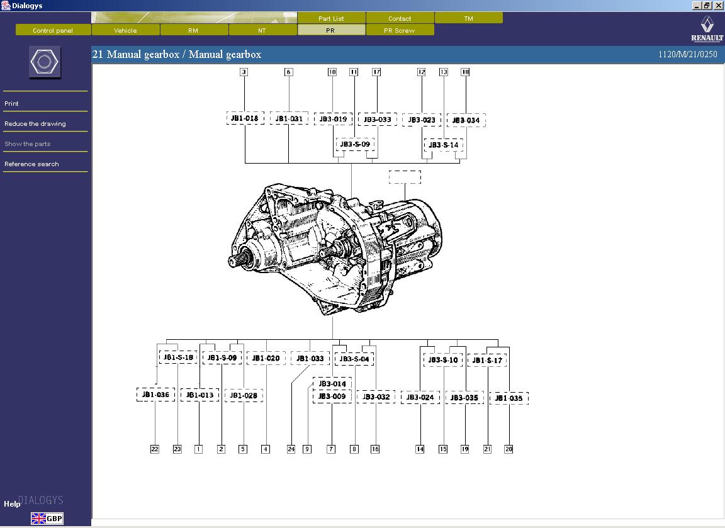Click Print in the sidebar
The height and width of the screenshot is (528, 725).
click(x=11, y=104)
